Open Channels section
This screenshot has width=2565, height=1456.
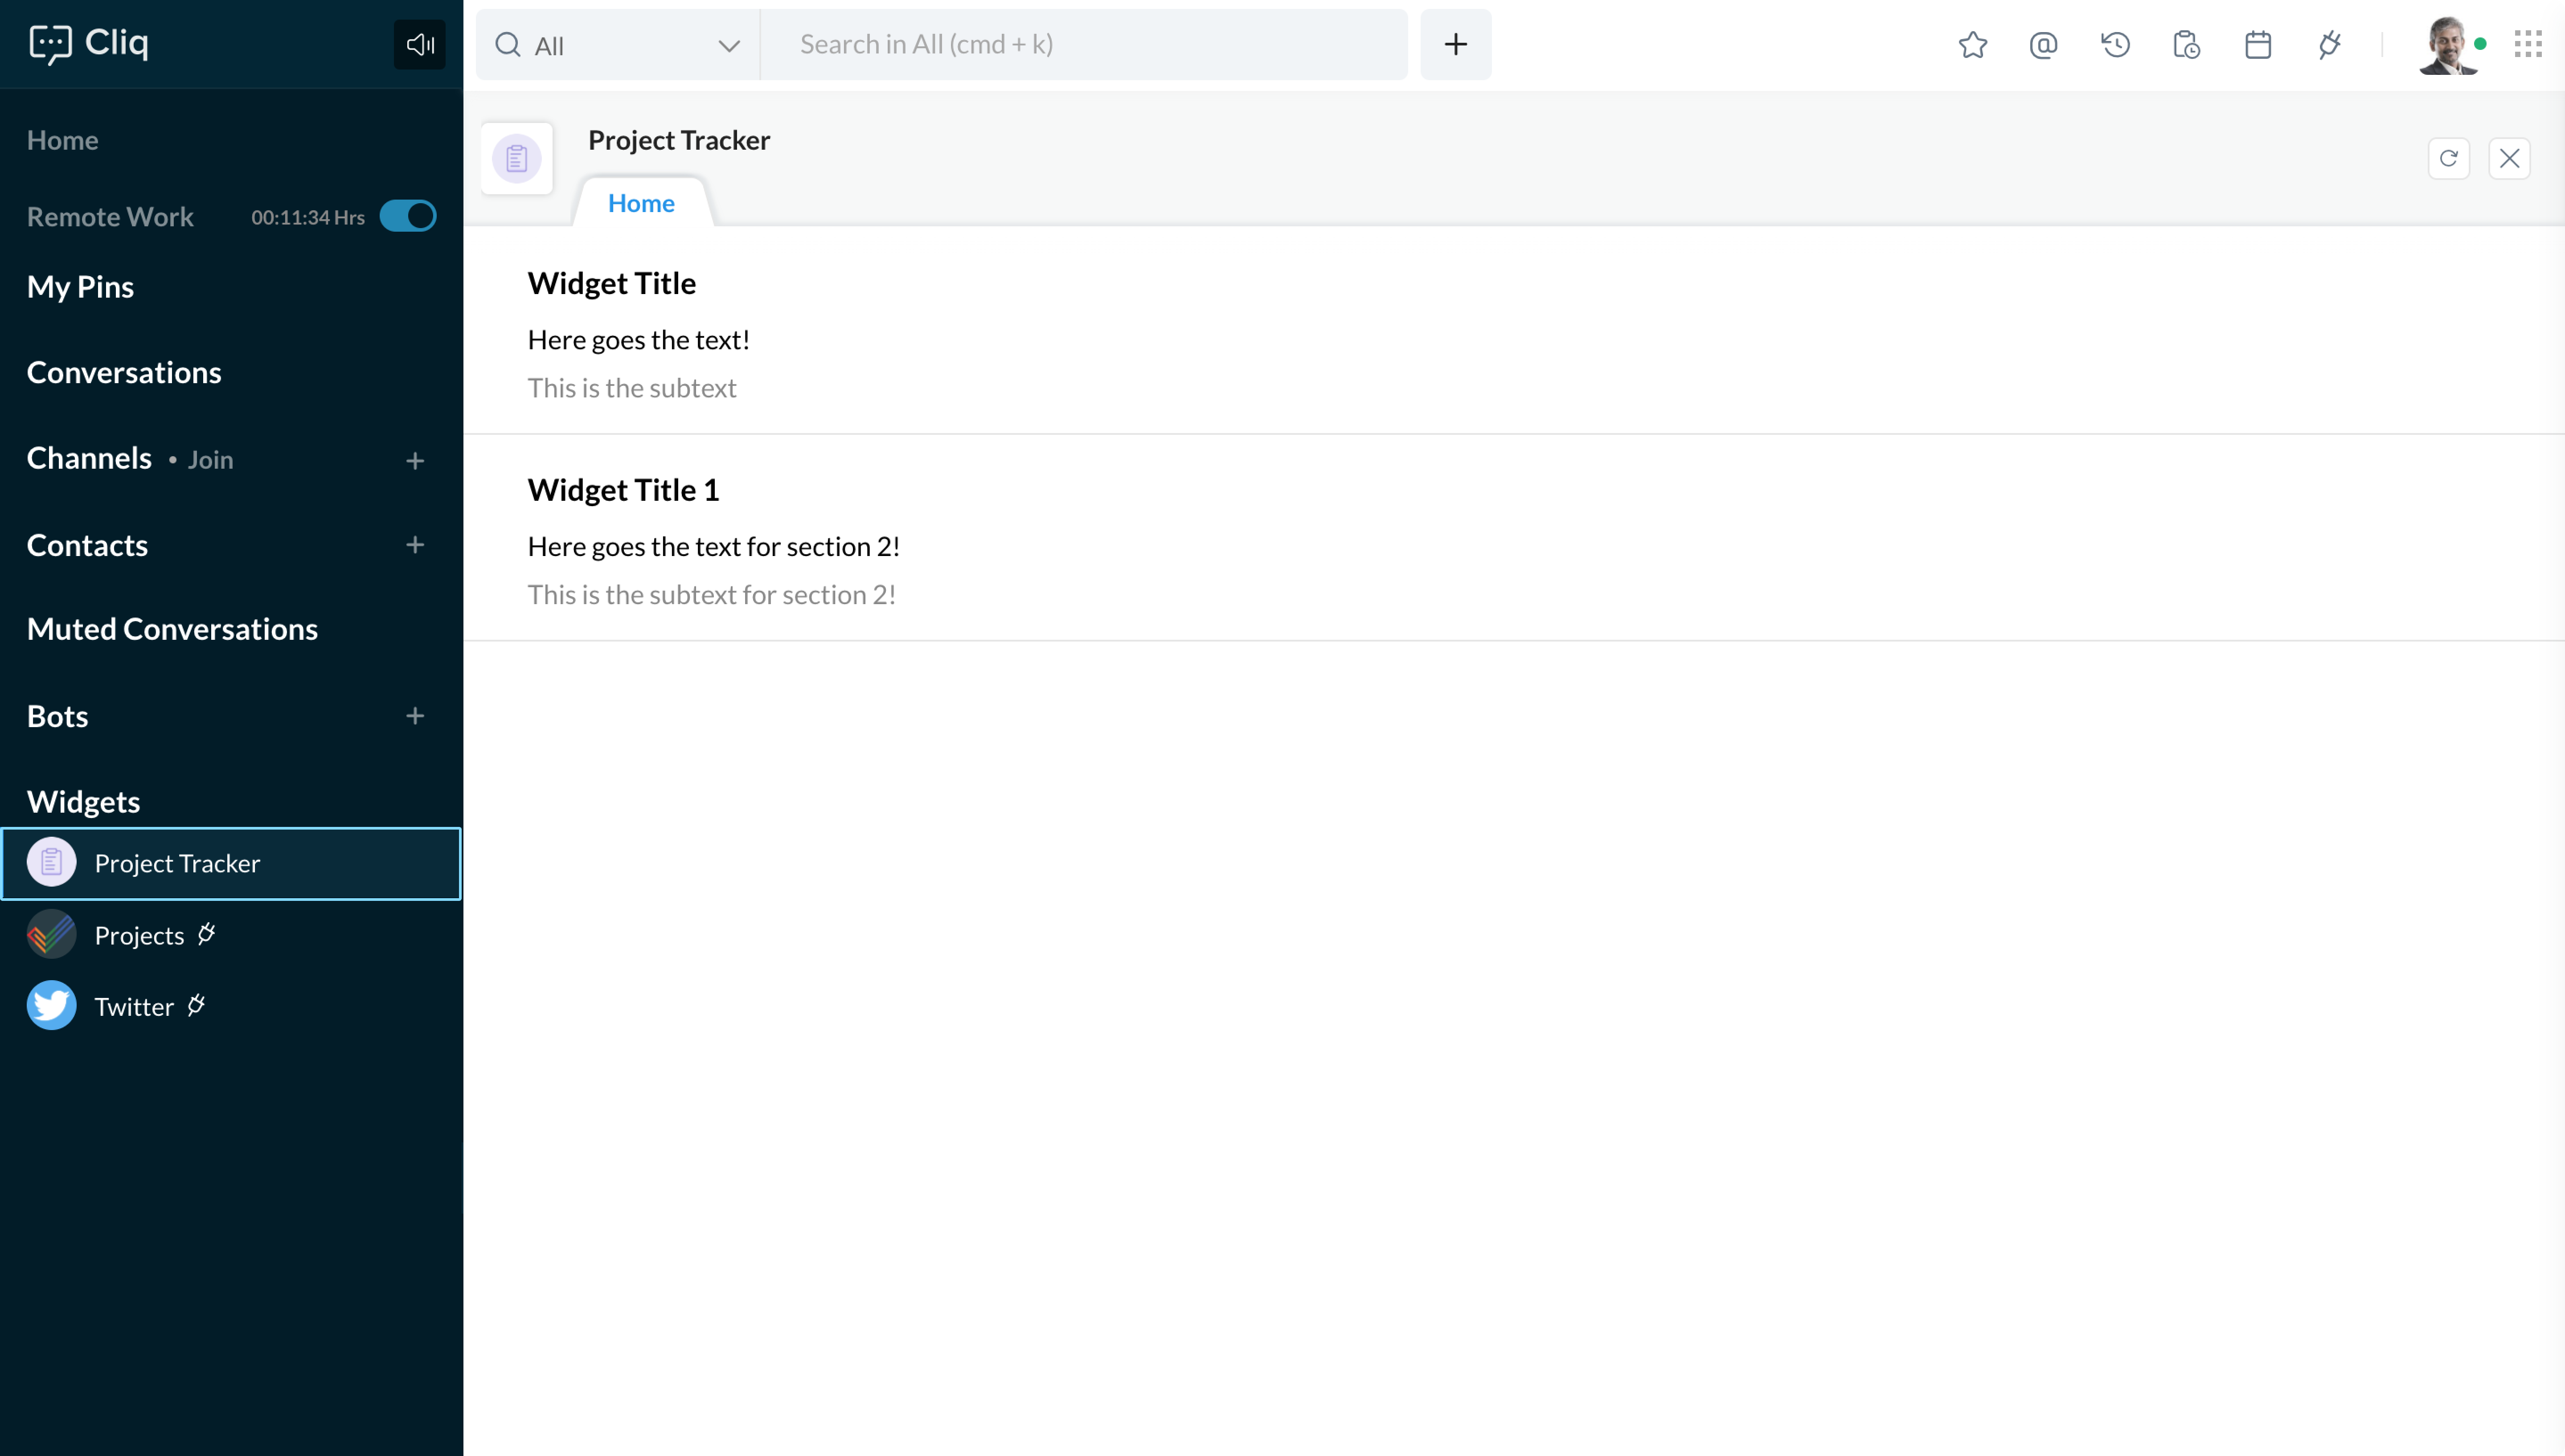coord(89,458)
